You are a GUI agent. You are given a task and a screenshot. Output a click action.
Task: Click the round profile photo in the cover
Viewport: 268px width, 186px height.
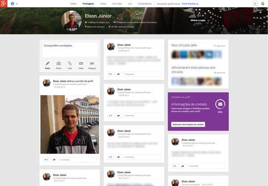(x=71, y=21)
